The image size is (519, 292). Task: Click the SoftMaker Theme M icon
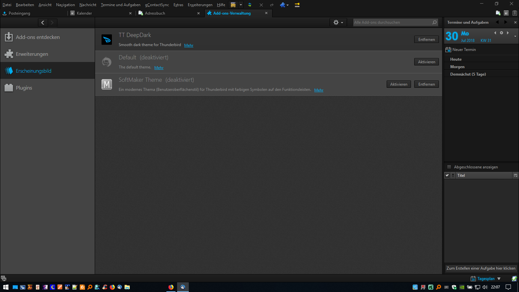(x=107, y=84)
